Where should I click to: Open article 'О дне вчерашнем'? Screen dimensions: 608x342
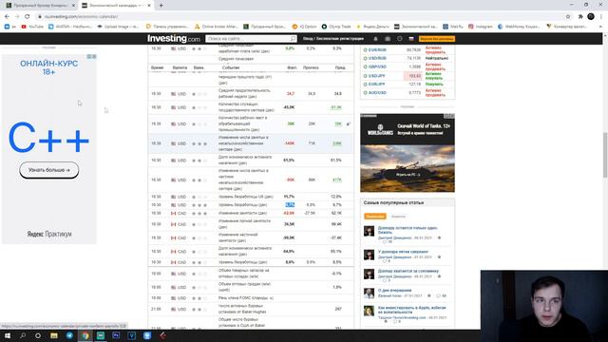395,290
